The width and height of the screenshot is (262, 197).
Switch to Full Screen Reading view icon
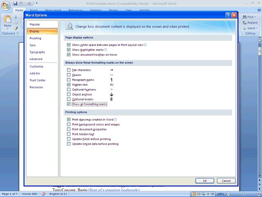199,194
